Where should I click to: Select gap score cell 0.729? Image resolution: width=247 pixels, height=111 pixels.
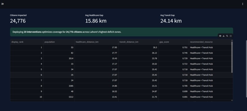click(173, 58)
